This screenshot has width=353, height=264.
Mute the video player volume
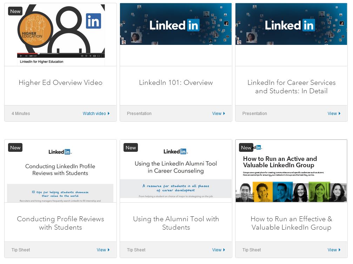click(26, 56)
